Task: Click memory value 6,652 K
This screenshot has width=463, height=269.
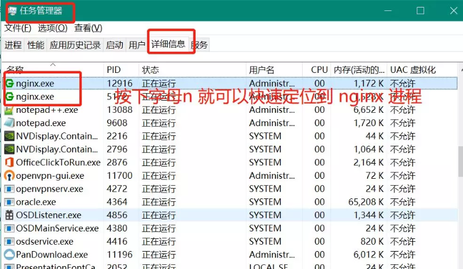Action: pyautogui.click(x=369, y=110)
